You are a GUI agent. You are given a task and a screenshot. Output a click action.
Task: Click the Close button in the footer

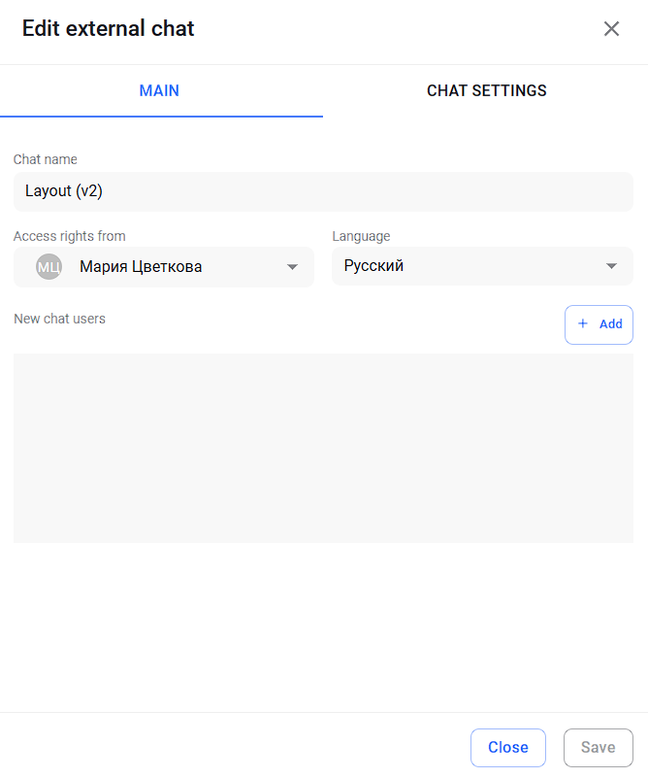coord(507,747)
